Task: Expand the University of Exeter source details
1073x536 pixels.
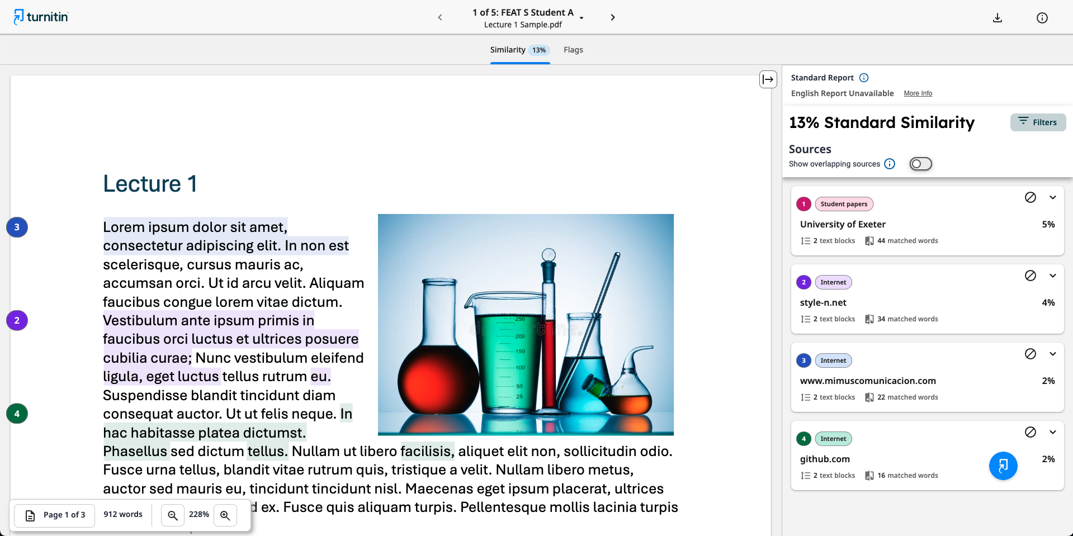Action: pos(1053,197)
